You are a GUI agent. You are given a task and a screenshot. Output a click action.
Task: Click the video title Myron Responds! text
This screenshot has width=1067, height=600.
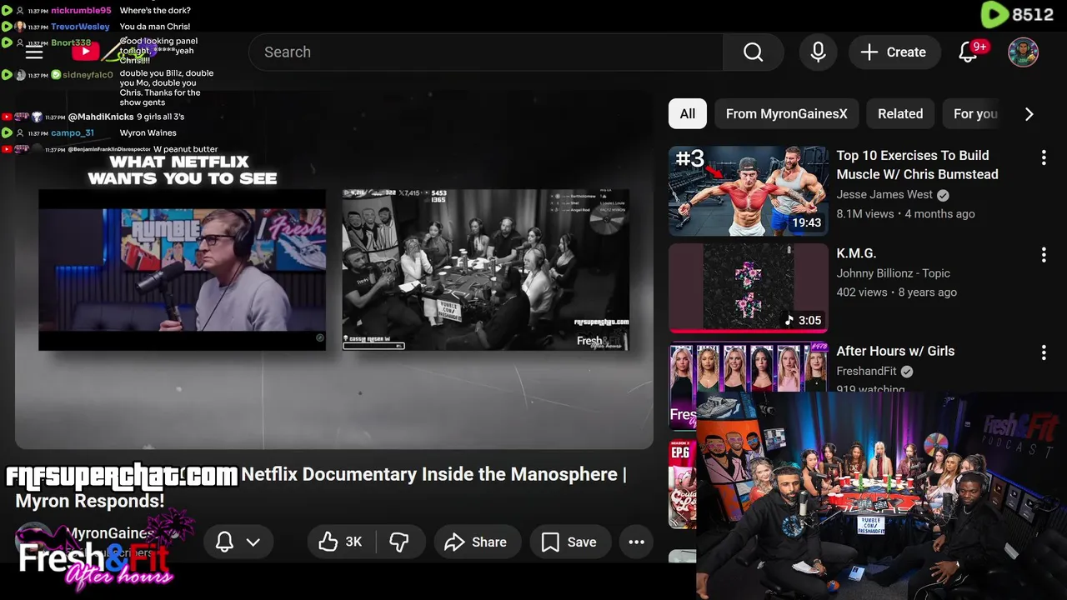tap(90, 501)
